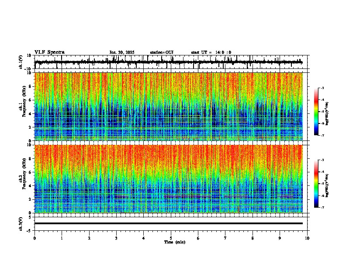The image size is (346, 267).
Task: Click the time axis tick label "3"
Action: (116, 238)
